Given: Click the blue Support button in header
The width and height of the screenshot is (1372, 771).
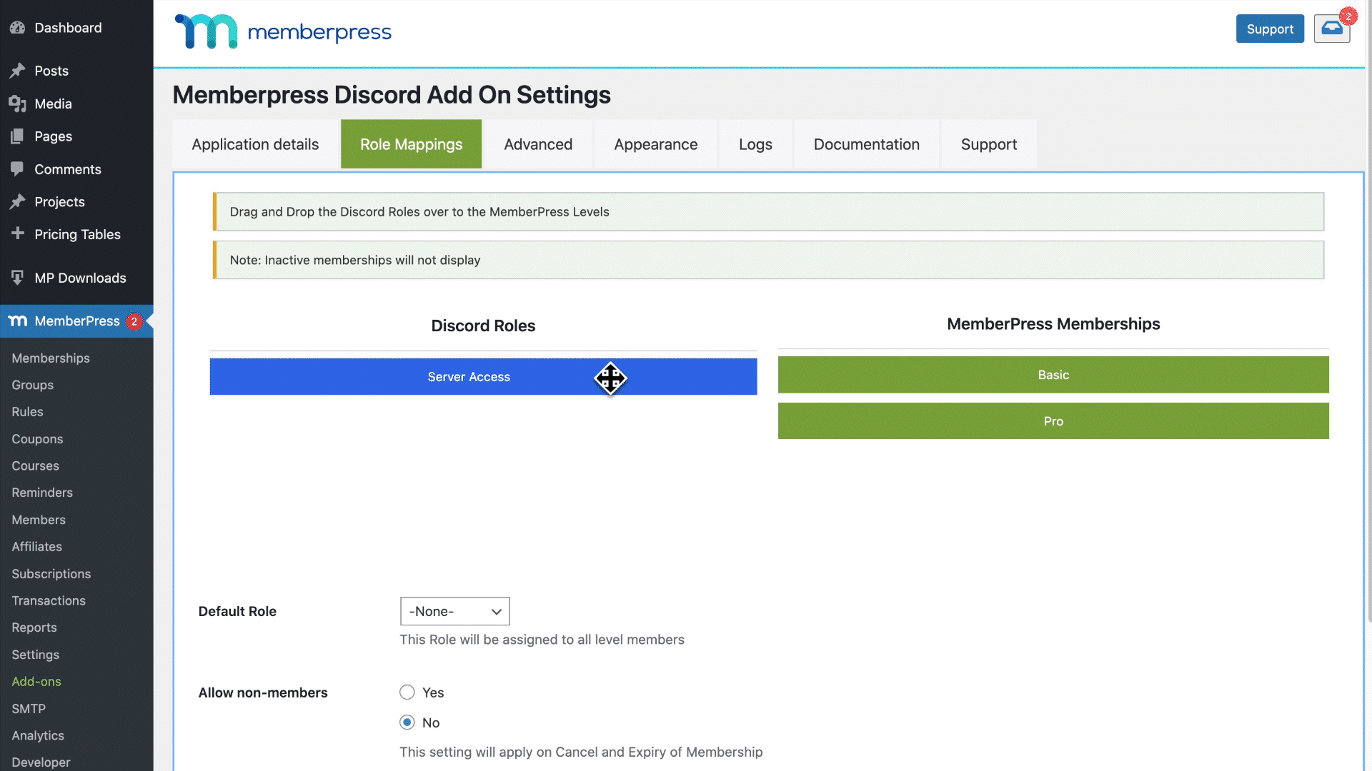Looking at the screenshot, I should click(1270, 29).
